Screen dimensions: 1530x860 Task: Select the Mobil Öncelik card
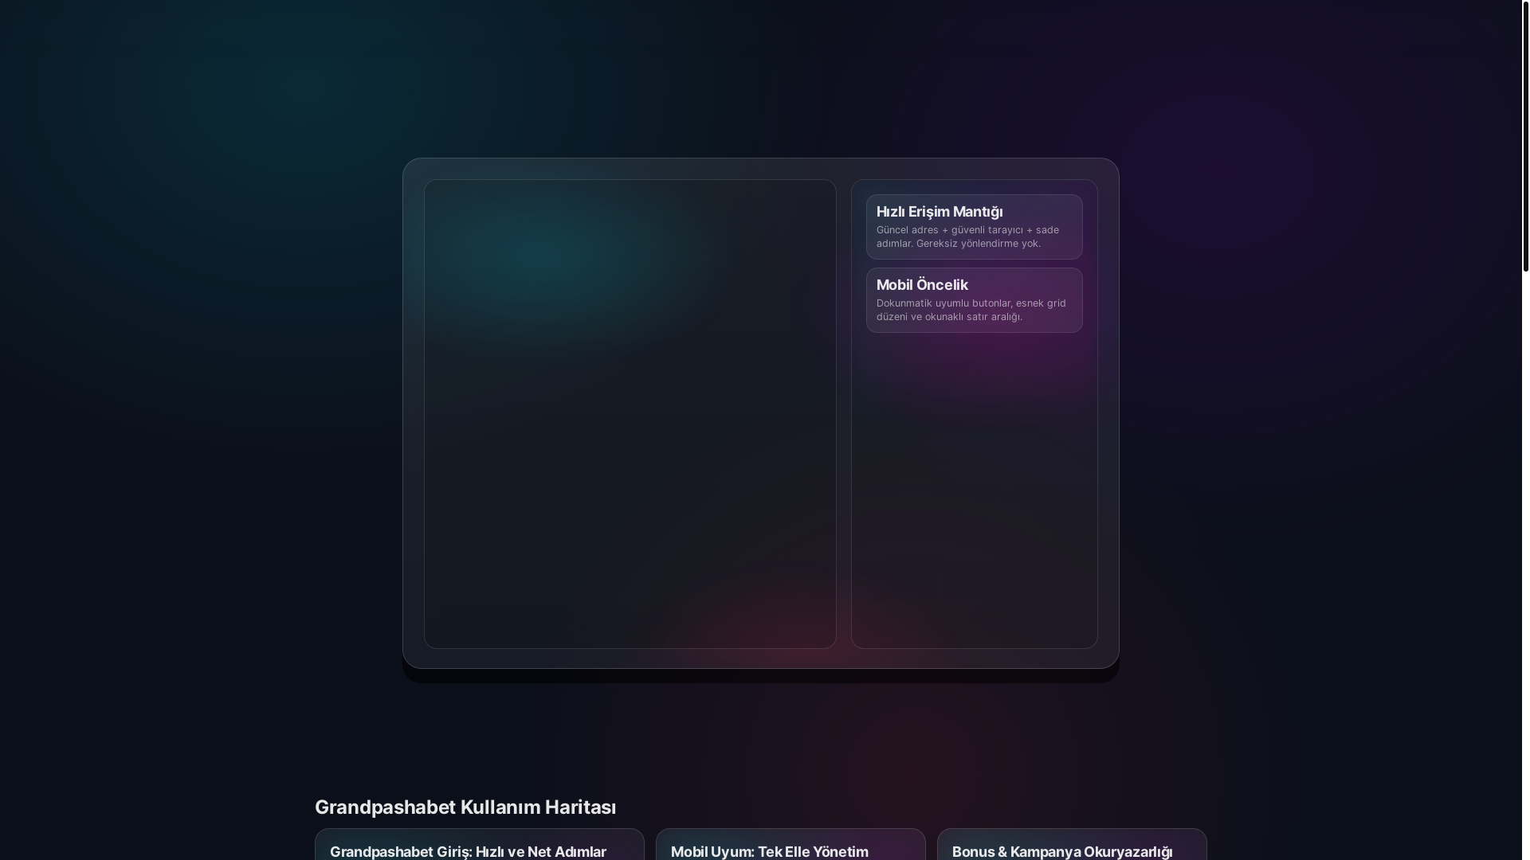tap(974, 300)
